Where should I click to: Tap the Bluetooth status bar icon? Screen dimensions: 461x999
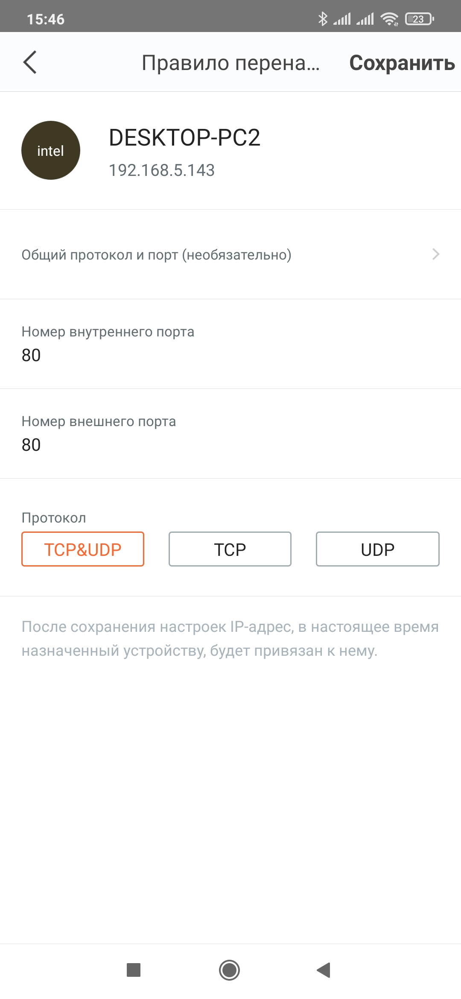323,19
